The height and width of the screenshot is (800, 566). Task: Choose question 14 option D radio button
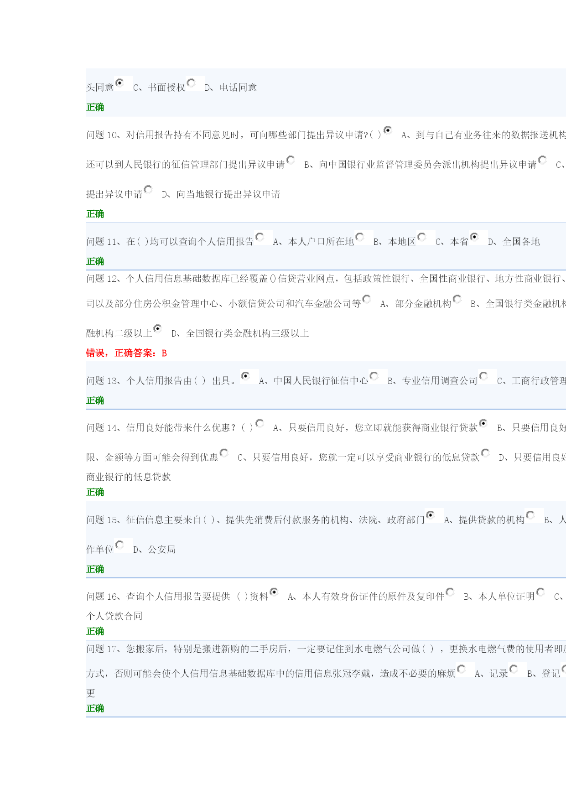click(485, 452)
